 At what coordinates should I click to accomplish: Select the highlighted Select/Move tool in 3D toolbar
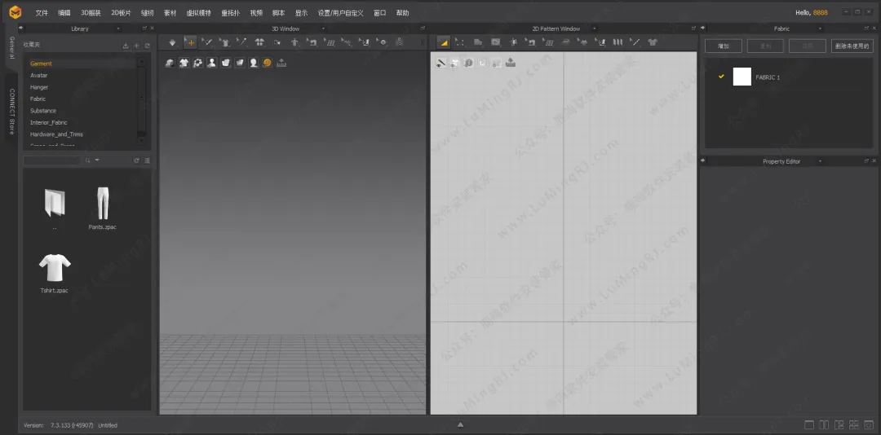[190, 42]
